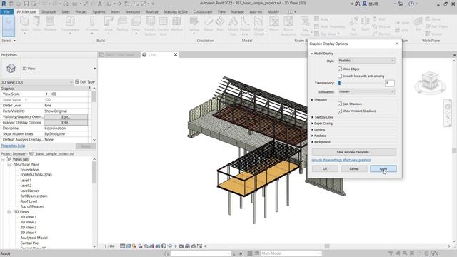Screen dimensions: 457x257
Task: Activate the Modify tool
Action: (x=9, y=26)
